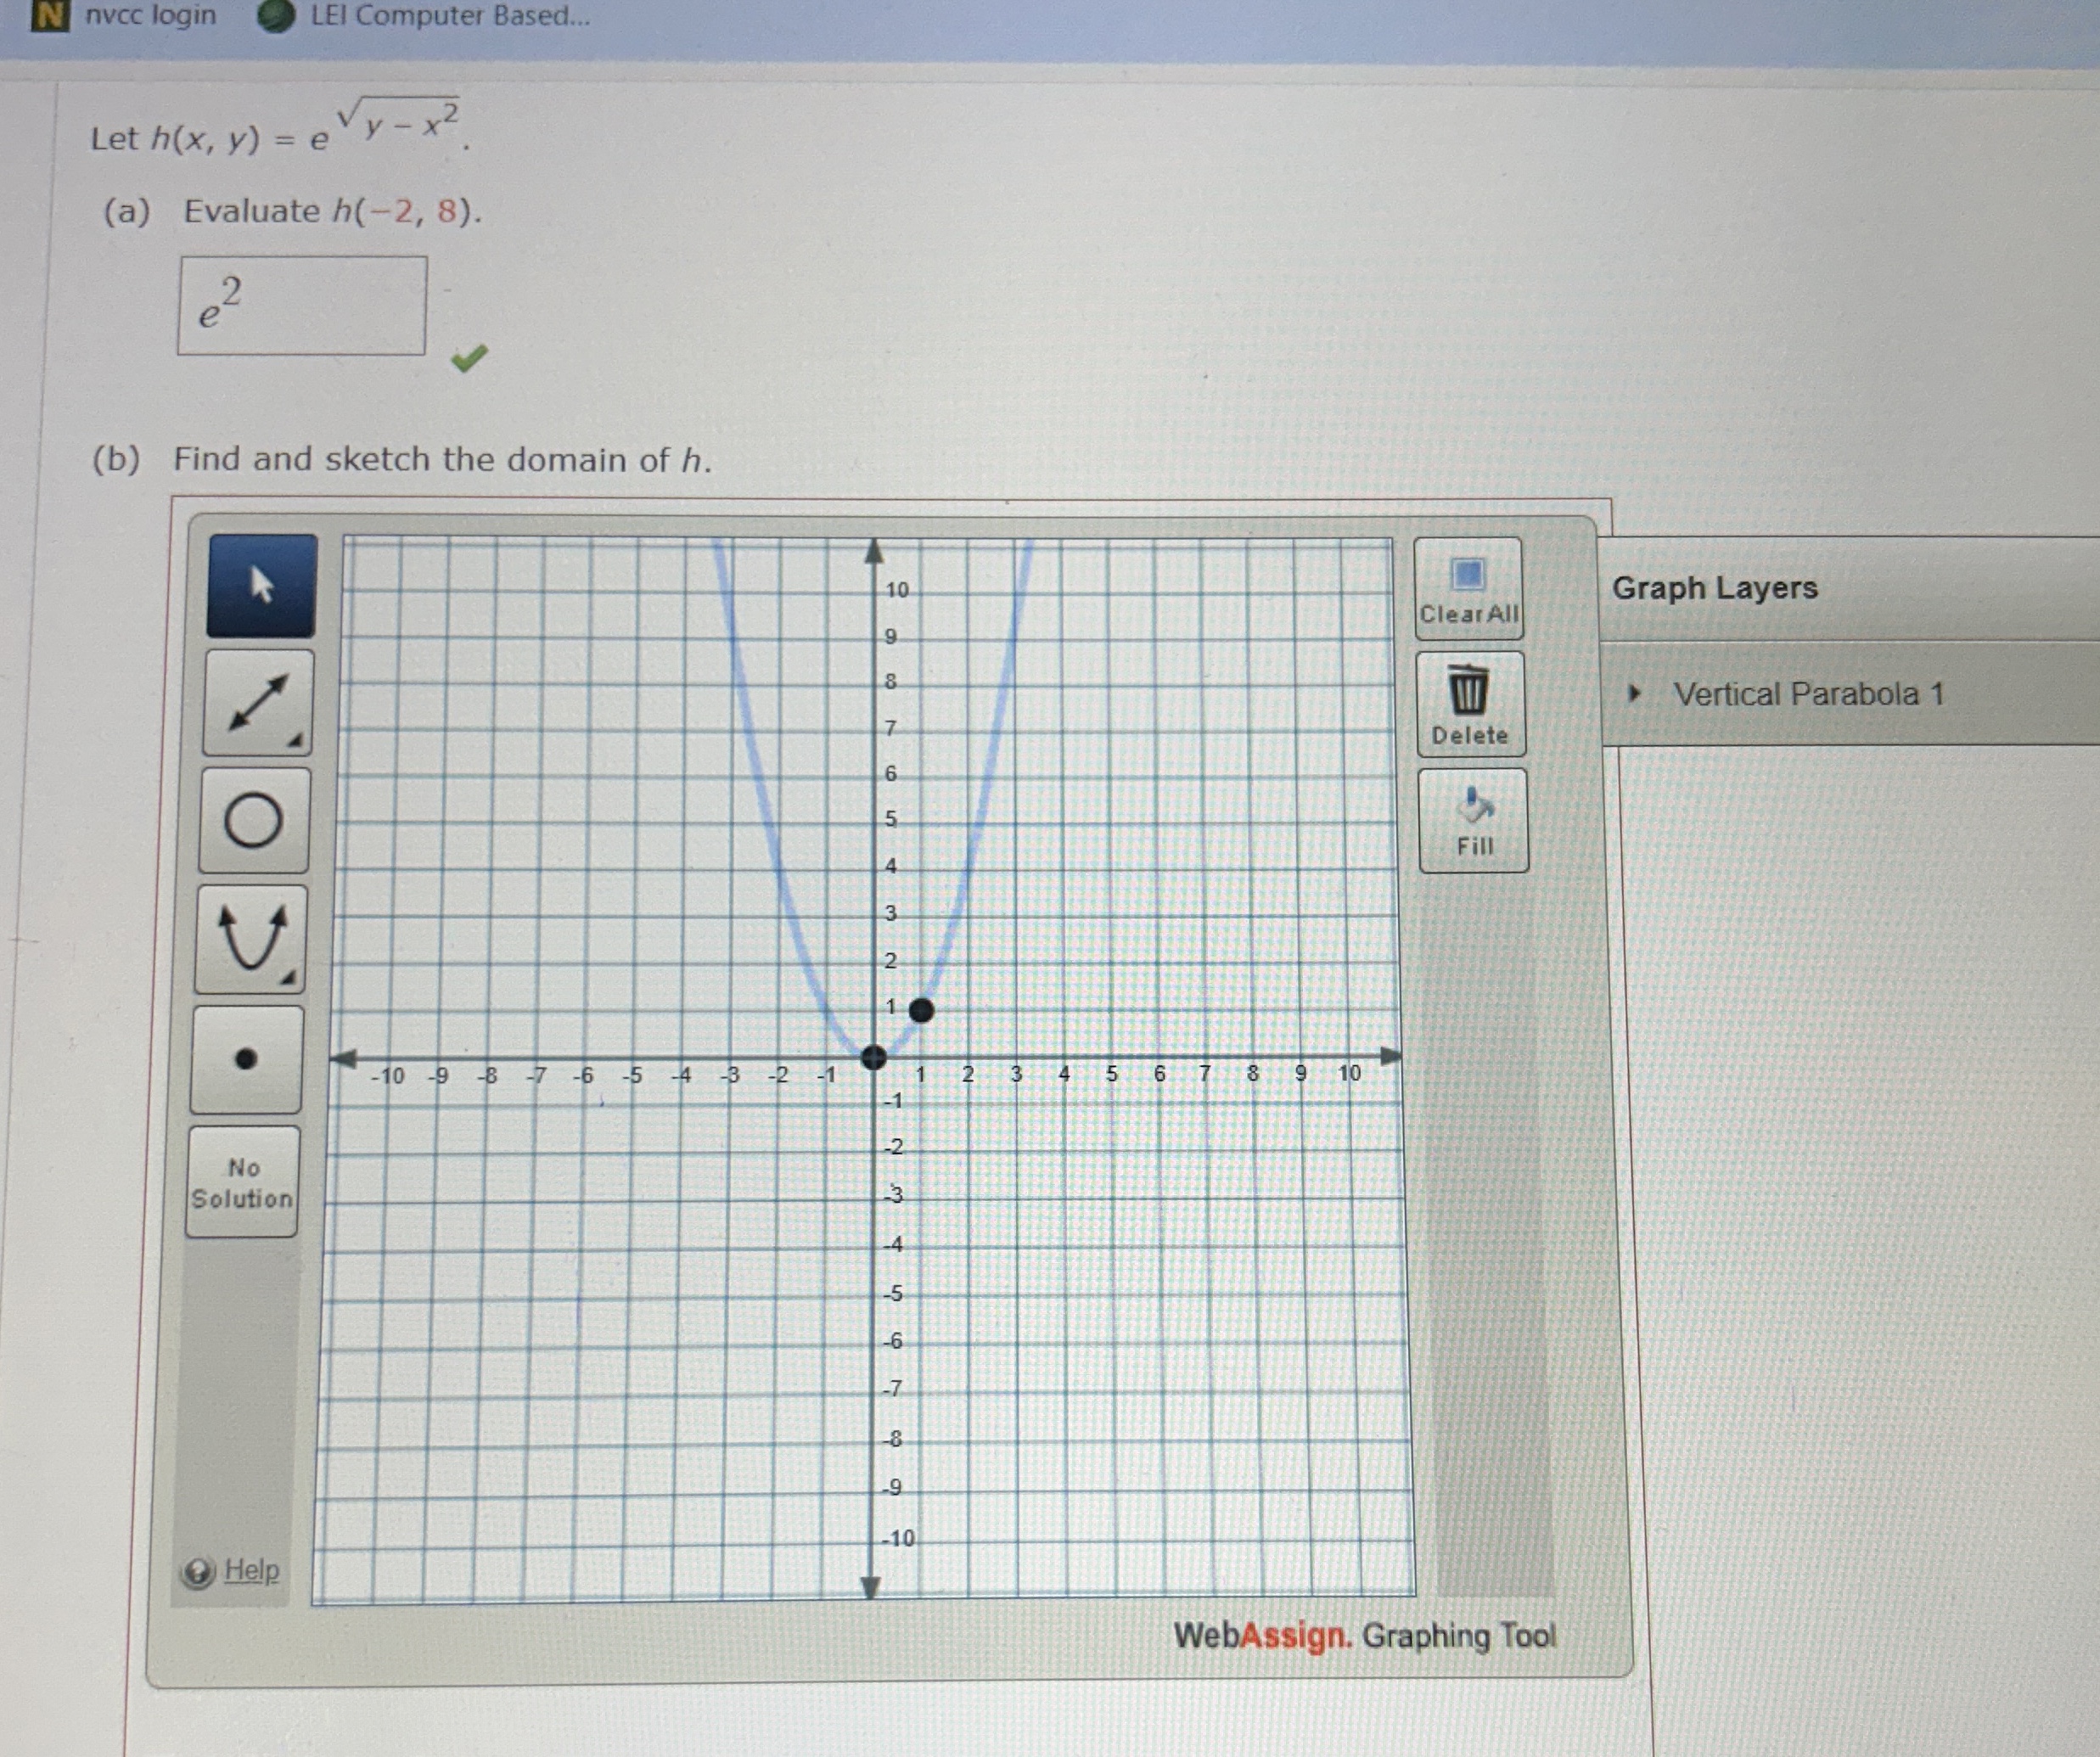Image resolution: width=2100 pixels, height=1757 pixels.
Task: Open the LEI Computer Based bookmark
Action: [x=448, y=15]
